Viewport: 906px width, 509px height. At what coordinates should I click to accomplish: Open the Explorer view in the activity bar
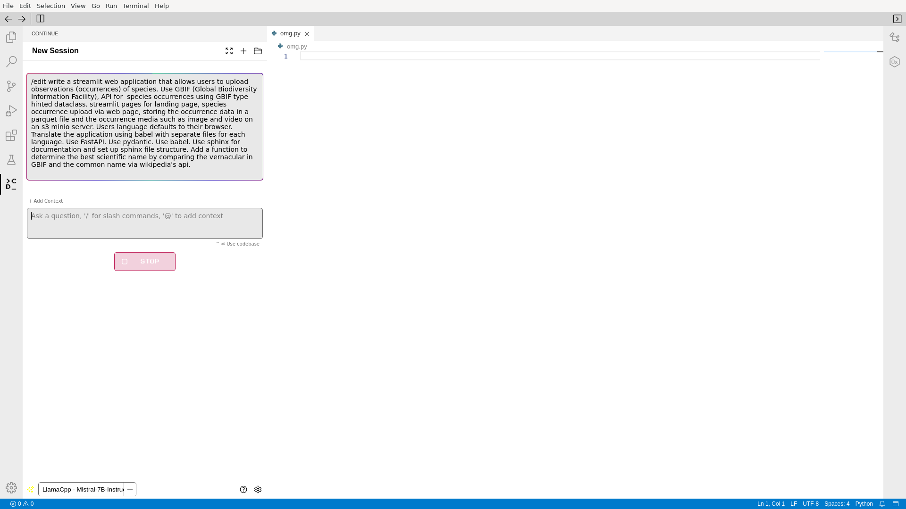tap(11, 37)
